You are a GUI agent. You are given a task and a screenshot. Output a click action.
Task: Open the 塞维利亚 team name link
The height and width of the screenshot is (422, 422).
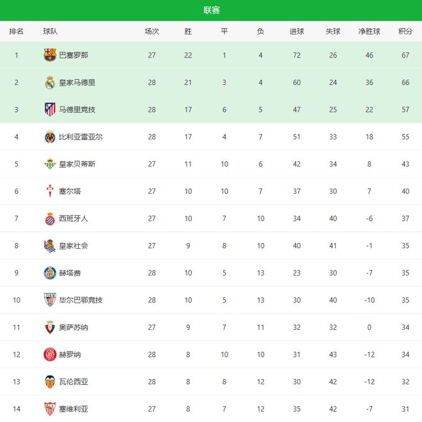(x=74, y=409)
